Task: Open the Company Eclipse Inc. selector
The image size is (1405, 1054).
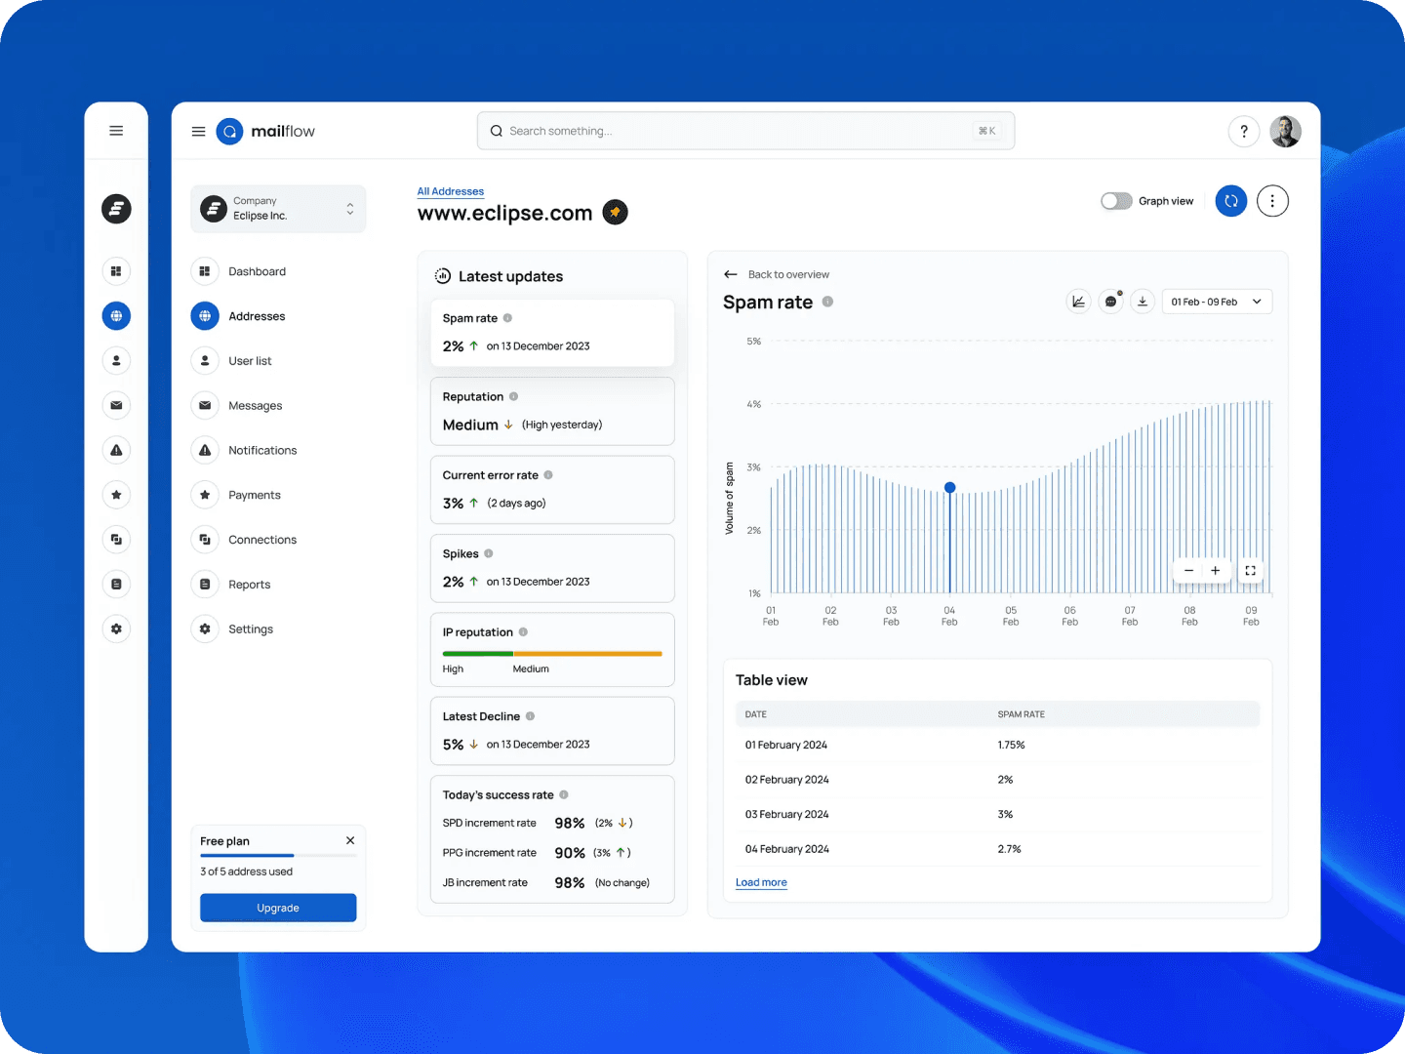Action: (278, 209)
